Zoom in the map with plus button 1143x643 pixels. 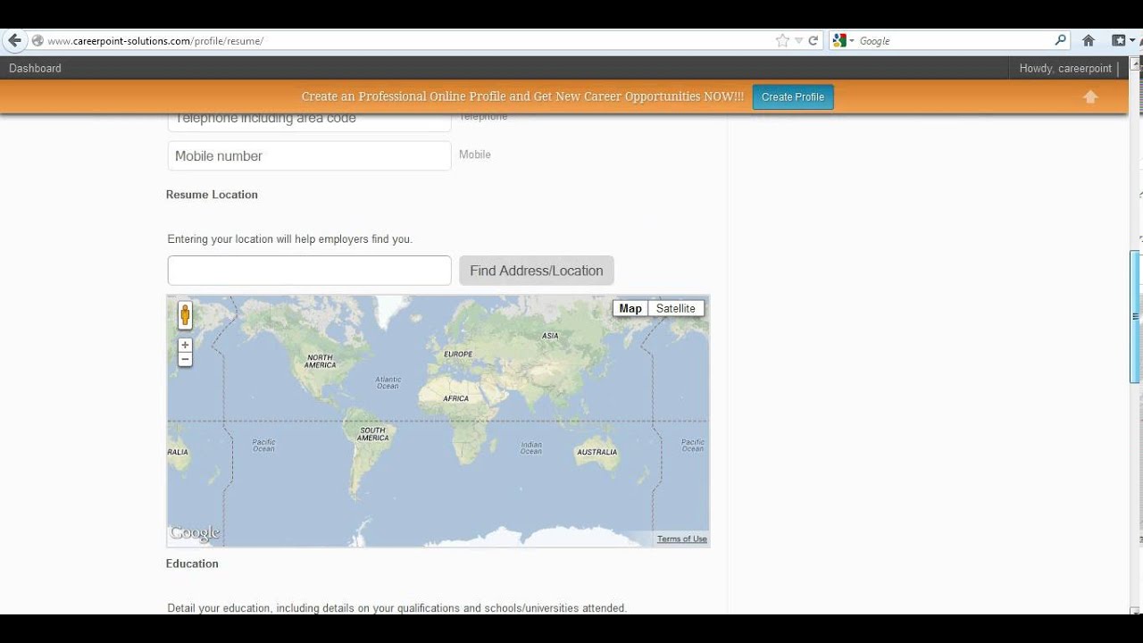[x=185, y=345]
